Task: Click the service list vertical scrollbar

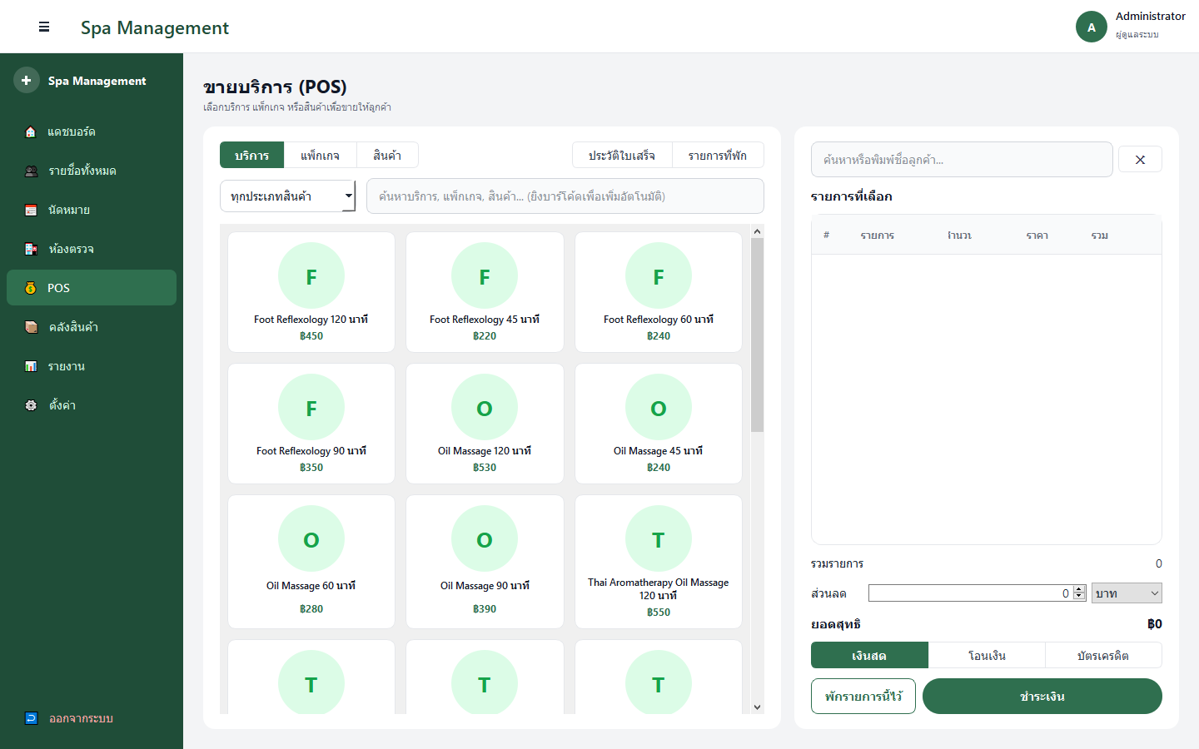Action: click(x=757, y=335)
